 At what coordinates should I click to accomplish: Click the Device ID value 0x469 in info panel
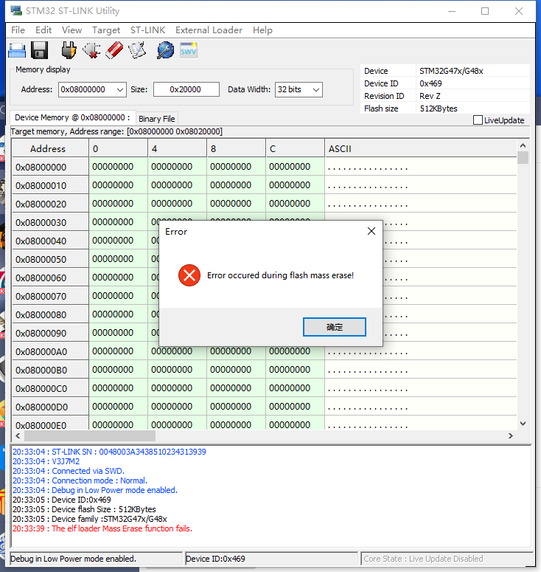[430, 83]
